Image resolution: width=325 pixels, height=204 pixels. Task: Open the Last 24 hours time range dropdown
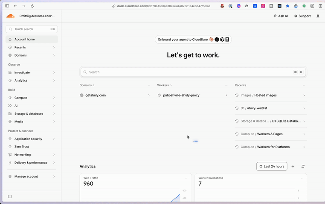click(x=272, y=167)
